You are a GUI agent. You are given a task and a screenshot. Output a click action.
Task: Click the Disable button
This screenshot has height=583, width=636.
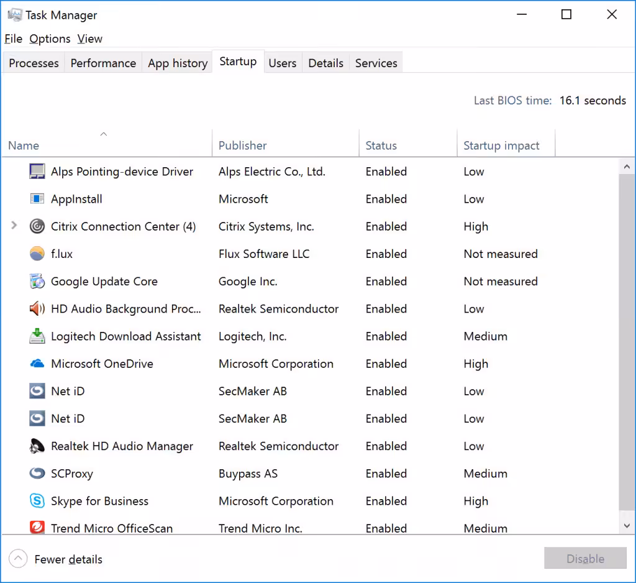[585, 558]
